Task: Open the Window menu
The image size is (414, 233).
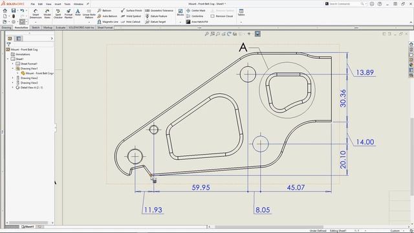Action: [78, 4]
